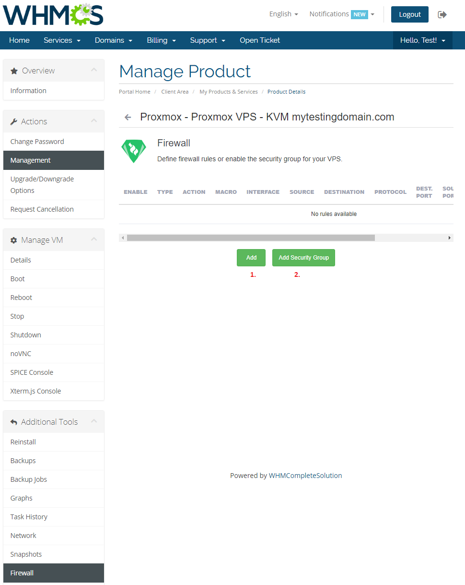
Task: Click the SOURCE column header
Action: [302, 192]
